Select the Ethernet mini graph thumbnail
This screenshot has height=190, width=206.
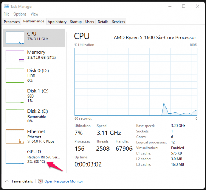[15, 137]
